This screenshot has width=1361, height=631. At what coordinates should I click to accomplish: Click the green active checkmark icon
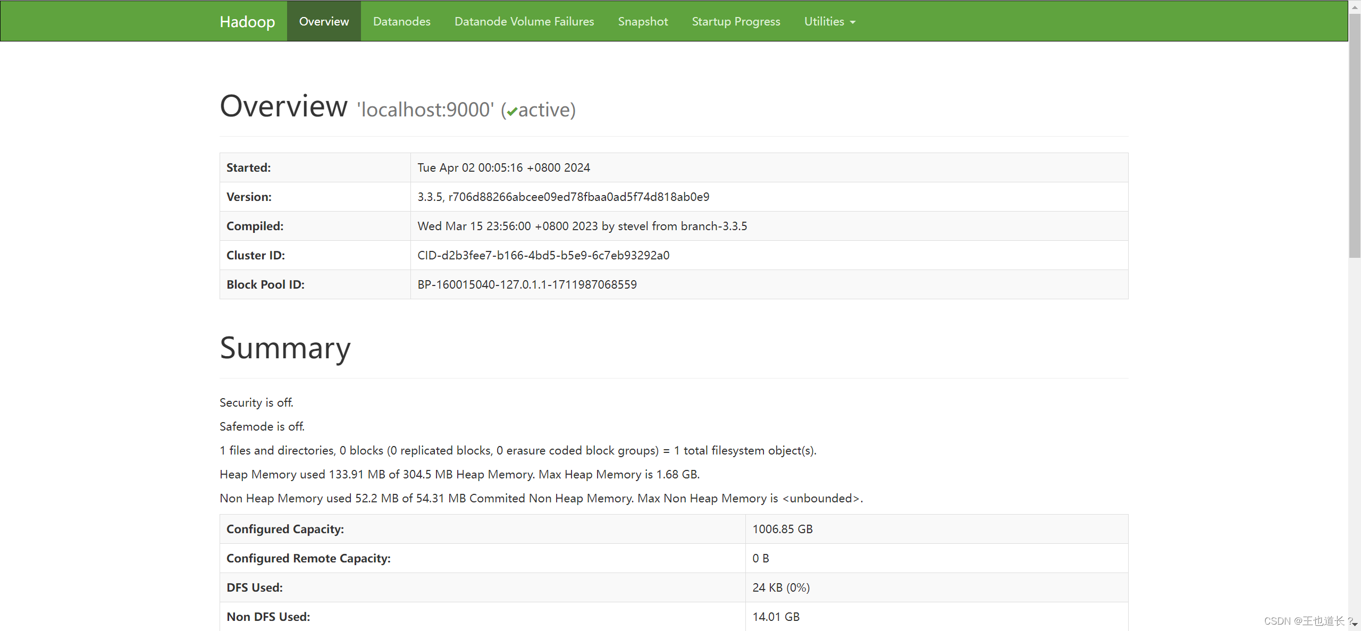click(x=511, y=112)
